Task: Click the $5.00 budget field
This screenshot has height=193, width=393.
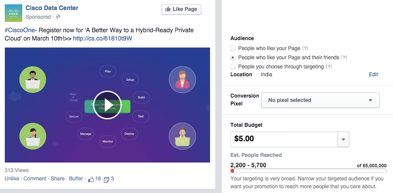Action: pos(284,139)
